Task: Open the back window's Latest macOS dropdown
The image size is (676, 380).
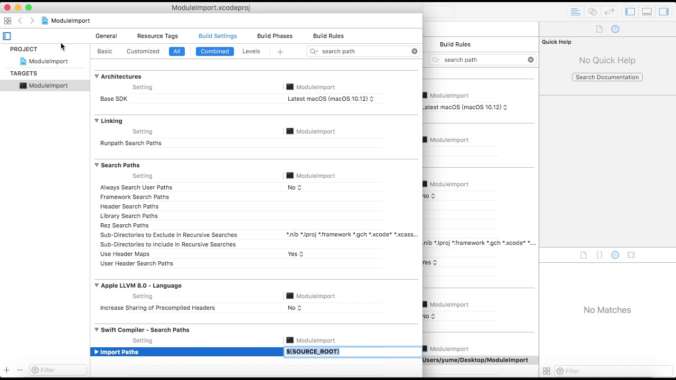Action: pyautogui.click(x=465, y=107)
